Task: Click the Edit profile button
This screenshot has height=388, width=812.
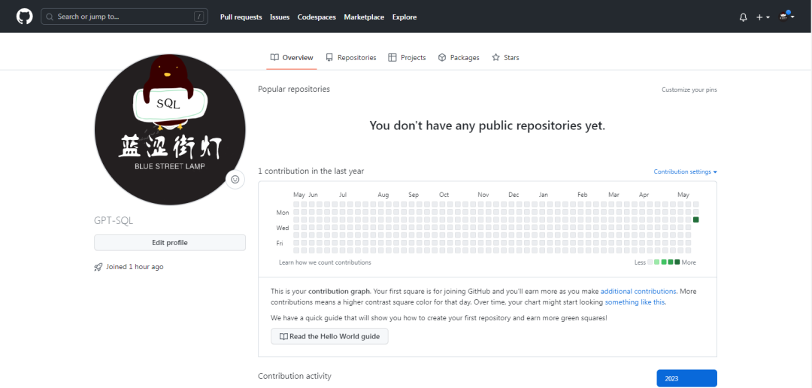Action: tap(170, 242)
